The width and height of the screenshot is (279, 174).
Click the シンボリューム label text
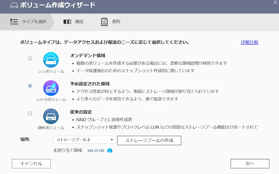pos(51,71)
